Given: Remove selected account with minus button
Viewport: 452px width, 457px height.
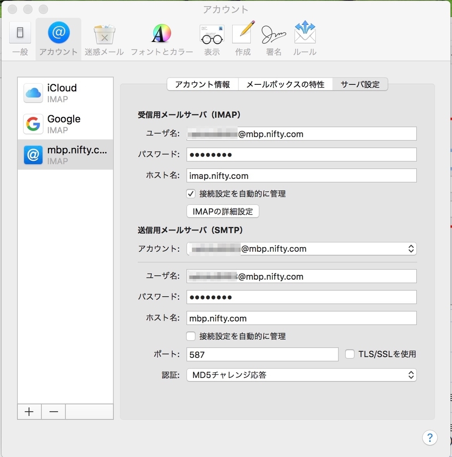Looking at the screenshot, I should tap(53, 411).
